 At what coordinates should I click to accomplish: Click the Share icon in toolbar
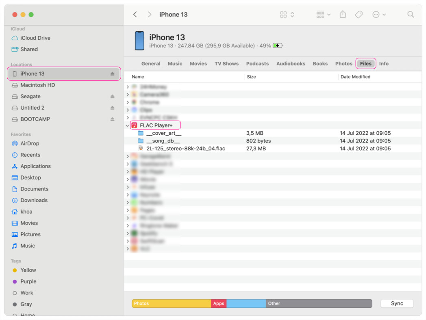coord(343,15)
